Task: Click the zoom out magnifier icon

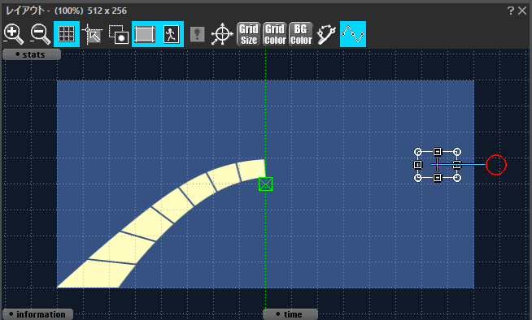Action: tap(41, 34)
